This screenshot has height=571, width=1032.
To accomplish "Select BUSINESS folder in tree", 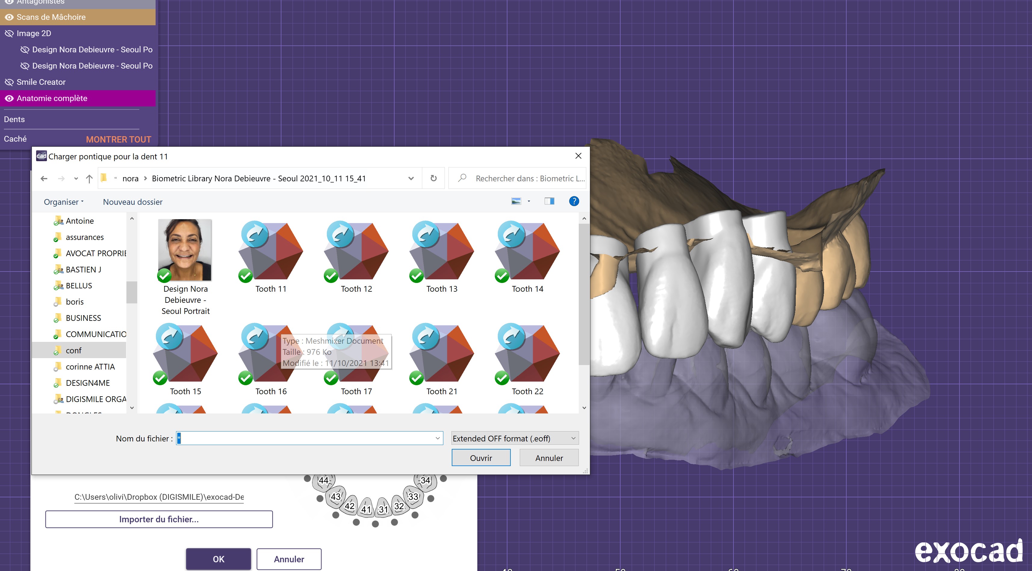I will pos(83,318).
